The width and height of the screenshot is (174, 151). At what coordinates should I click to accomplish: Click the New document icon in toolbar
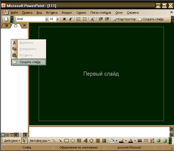(7, 19)
